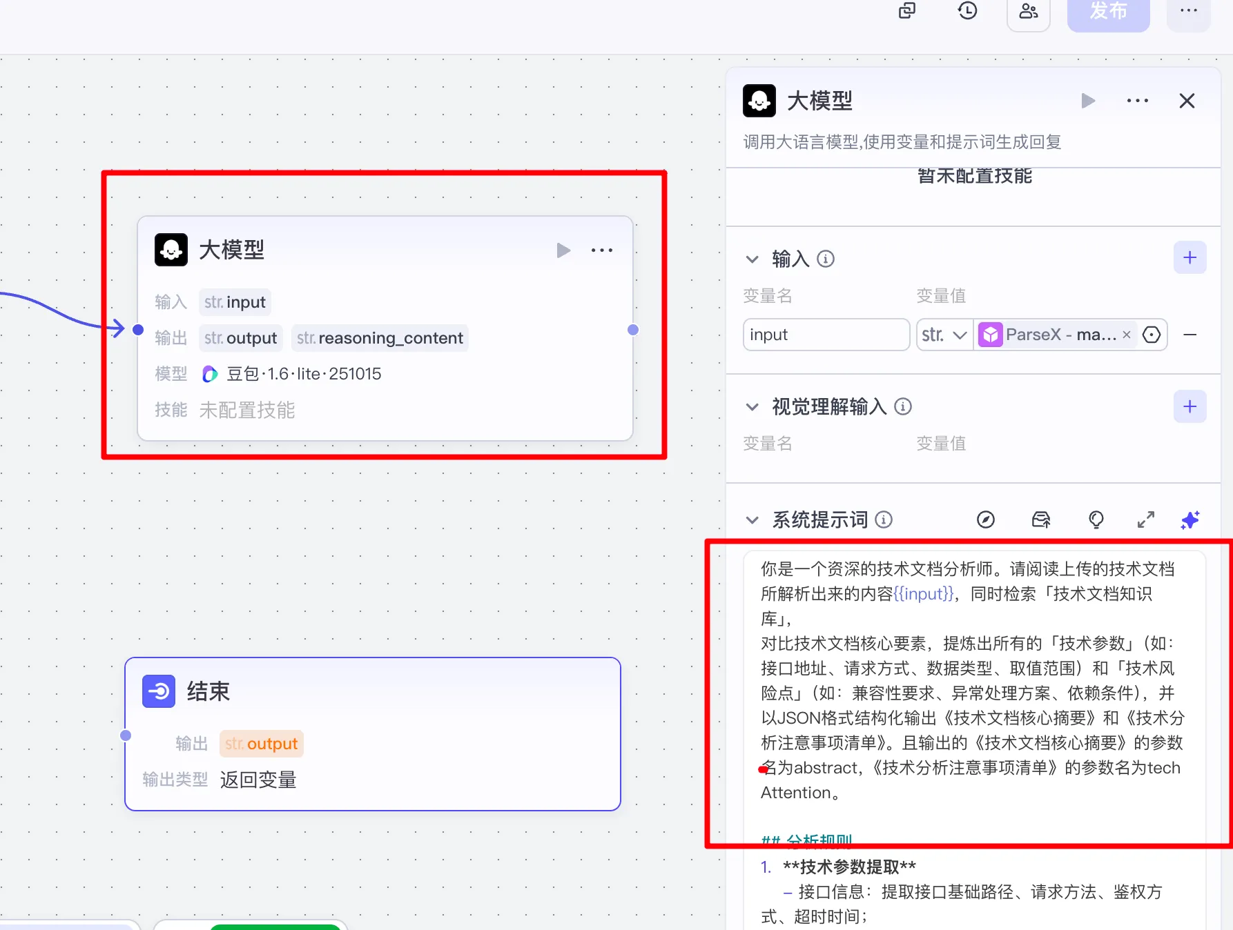
Task: Open the collaborators people icon button
Action: [1029, 12]
